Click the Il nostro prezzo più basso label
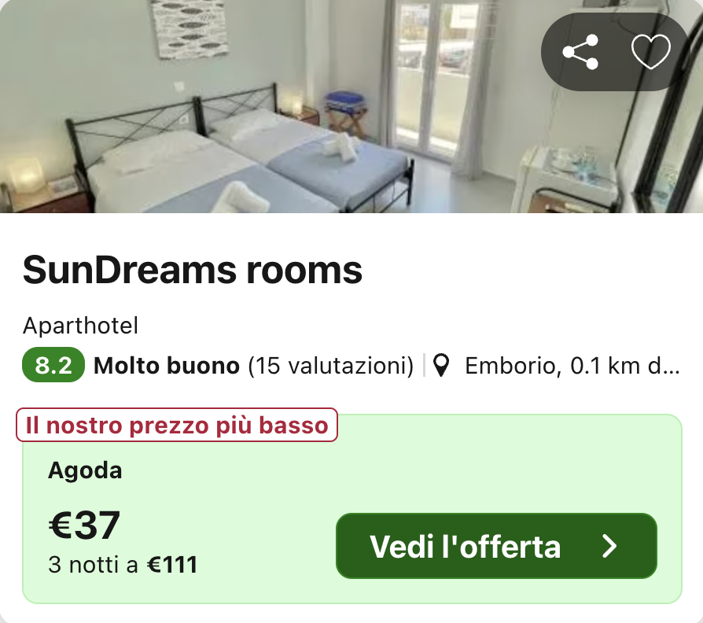The height and width of the screenshot is (623, 703). point(177,425)
